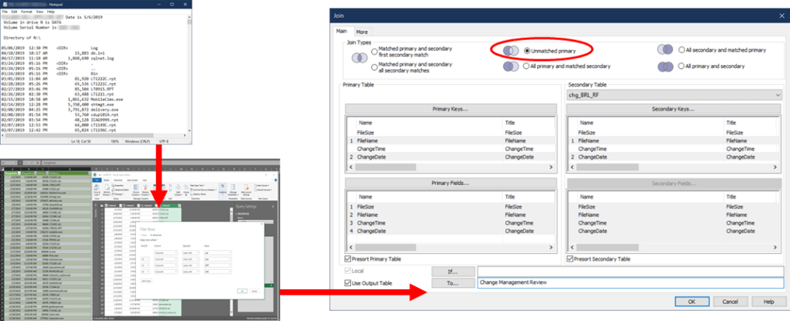
Task: Click Cancel in the Join dialog
Action: point(730,302)
